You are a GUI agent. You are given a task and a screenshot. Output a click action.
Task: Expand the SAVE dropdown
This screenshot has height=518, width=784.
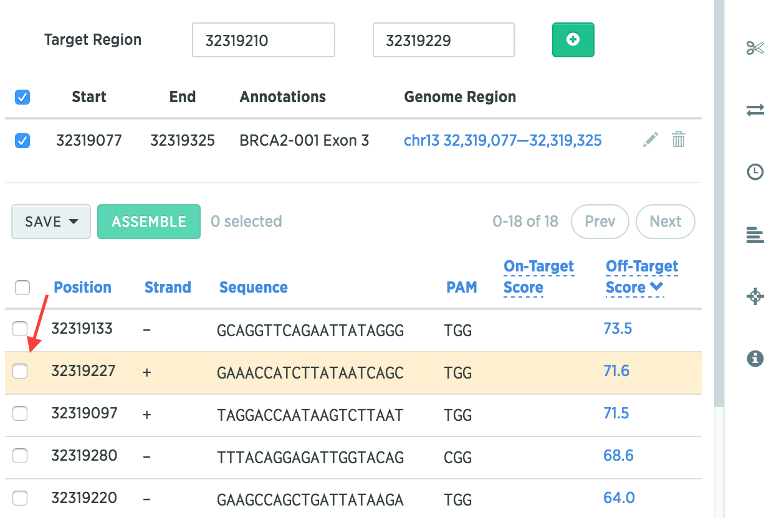pyautogui.click(x=51, y=222)
